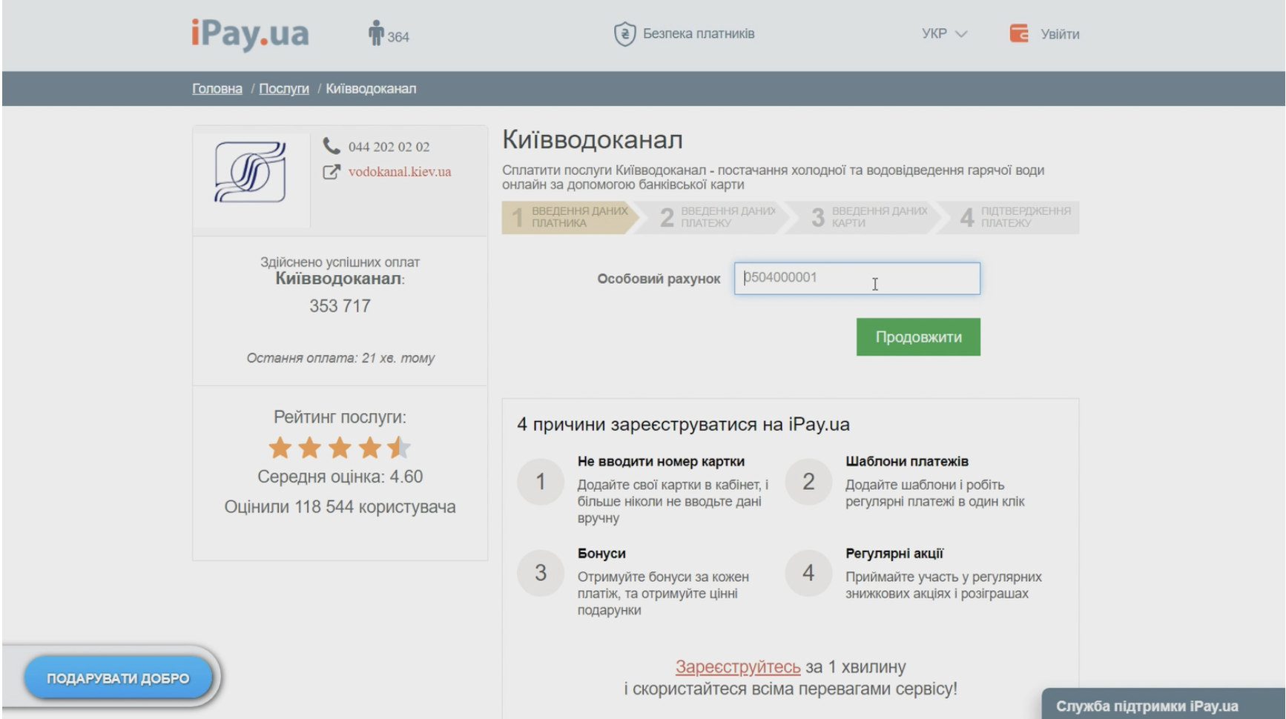Click Не вводити номер картки heading
Image resolution: width=1286 pixels, height=719 pixels.
coord(661,462)
